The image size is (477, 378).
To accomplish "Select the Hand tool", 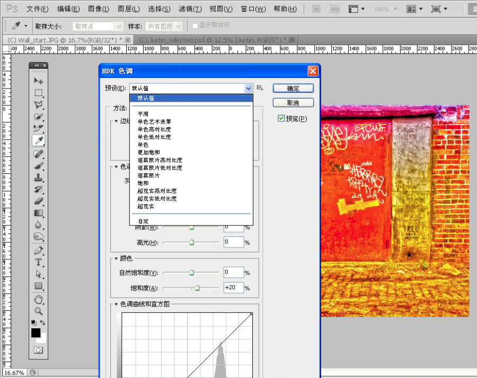I will pos(38,300).
